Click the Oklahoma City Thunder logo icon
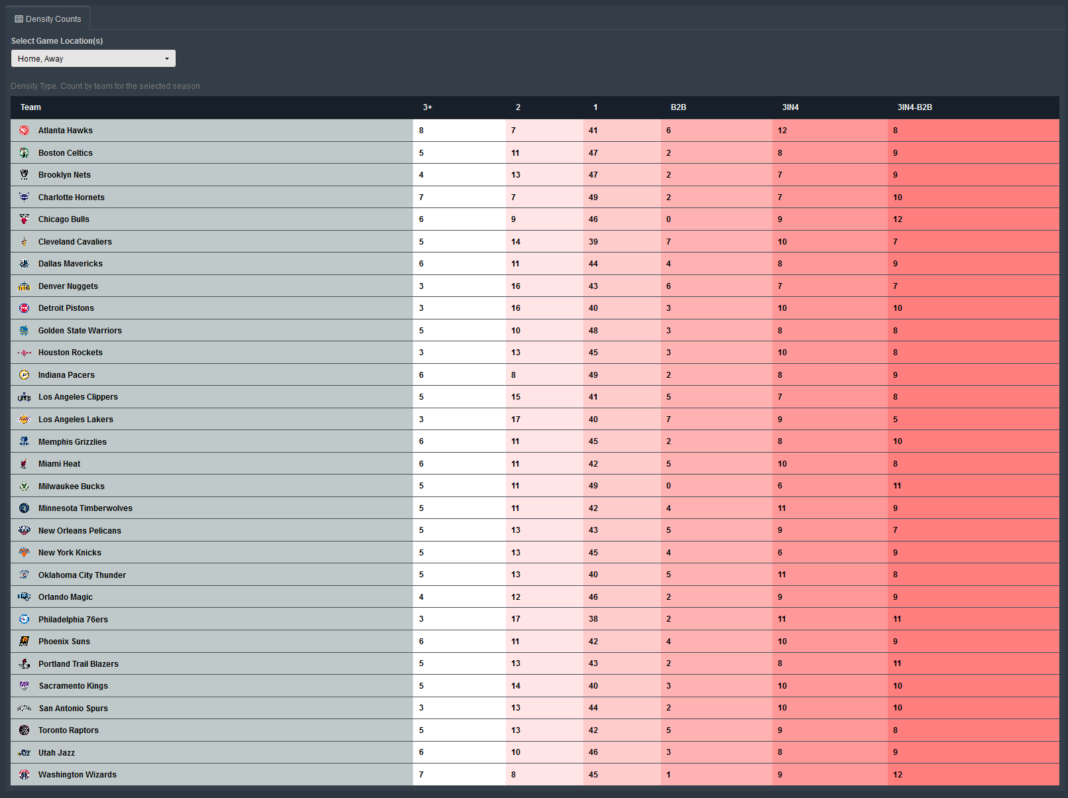Screen dimensions: 1068x798 pos(25,575)
